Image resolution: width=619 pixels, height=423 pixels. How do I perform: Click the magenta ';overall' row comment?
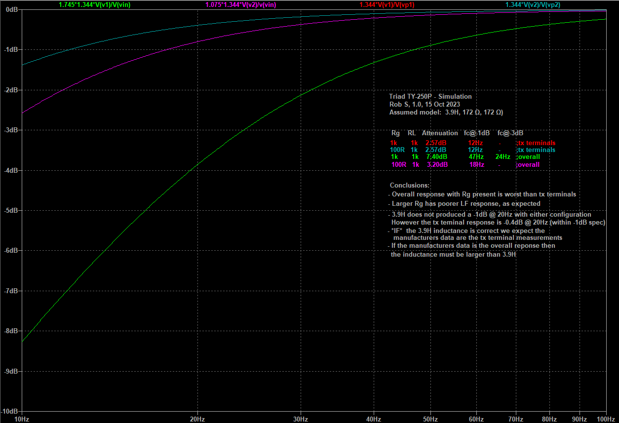pyautogui.click(x=528, y=165)
